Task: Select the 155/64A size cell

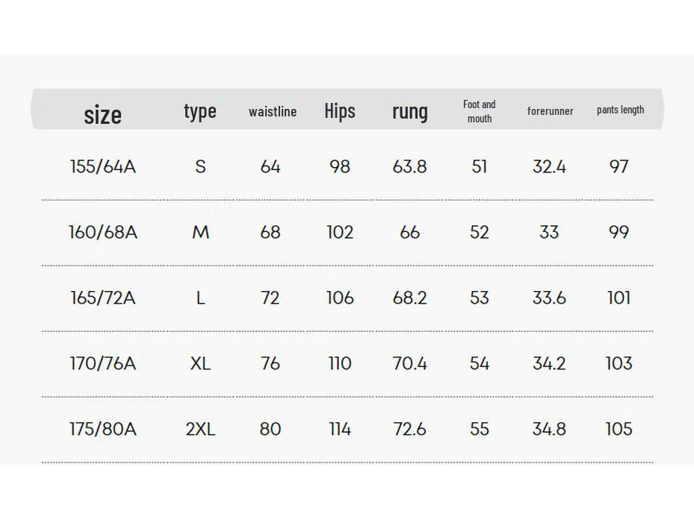Action: coord(103,166)
